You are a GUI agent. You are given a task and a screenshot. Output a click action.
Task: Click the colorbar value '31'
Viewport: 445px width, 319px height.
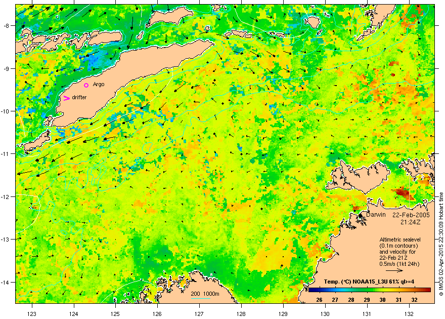click(x=398, y=300)
